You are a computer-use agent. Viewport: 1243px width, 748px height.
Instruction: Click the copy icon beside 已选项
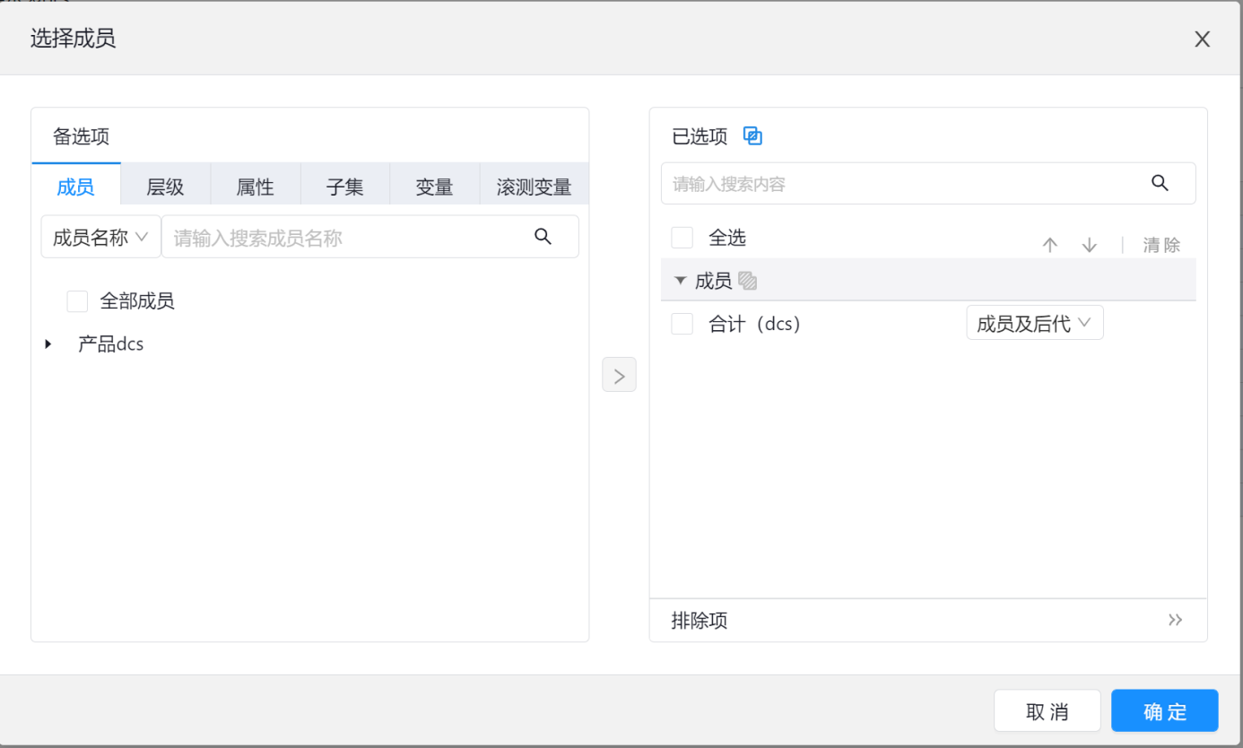point(753,136)
